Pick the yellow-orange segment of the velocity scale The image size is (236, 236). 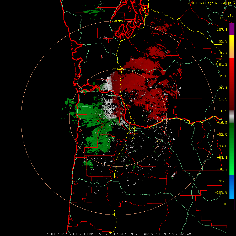[x=232, y=47]
